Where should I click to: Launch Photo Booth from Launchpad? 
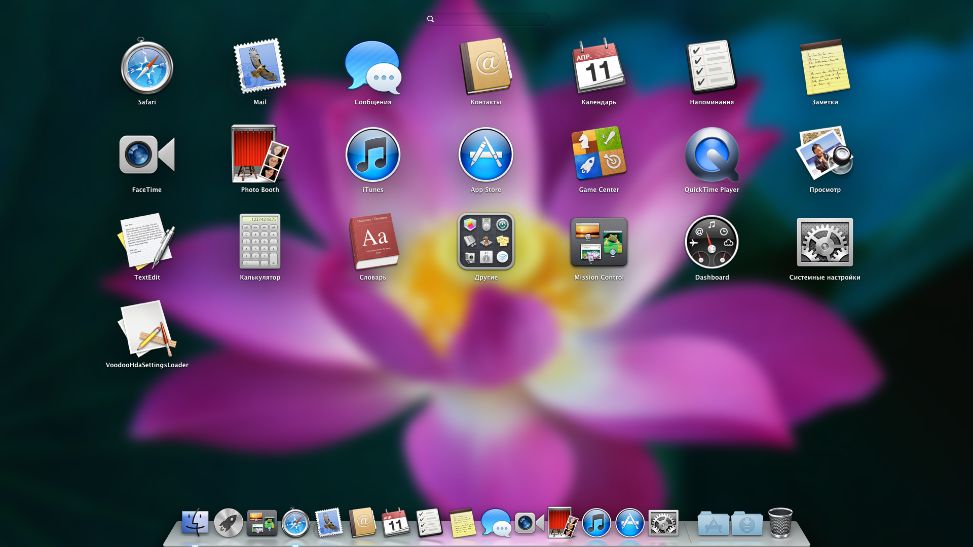[x=260, y=154]
